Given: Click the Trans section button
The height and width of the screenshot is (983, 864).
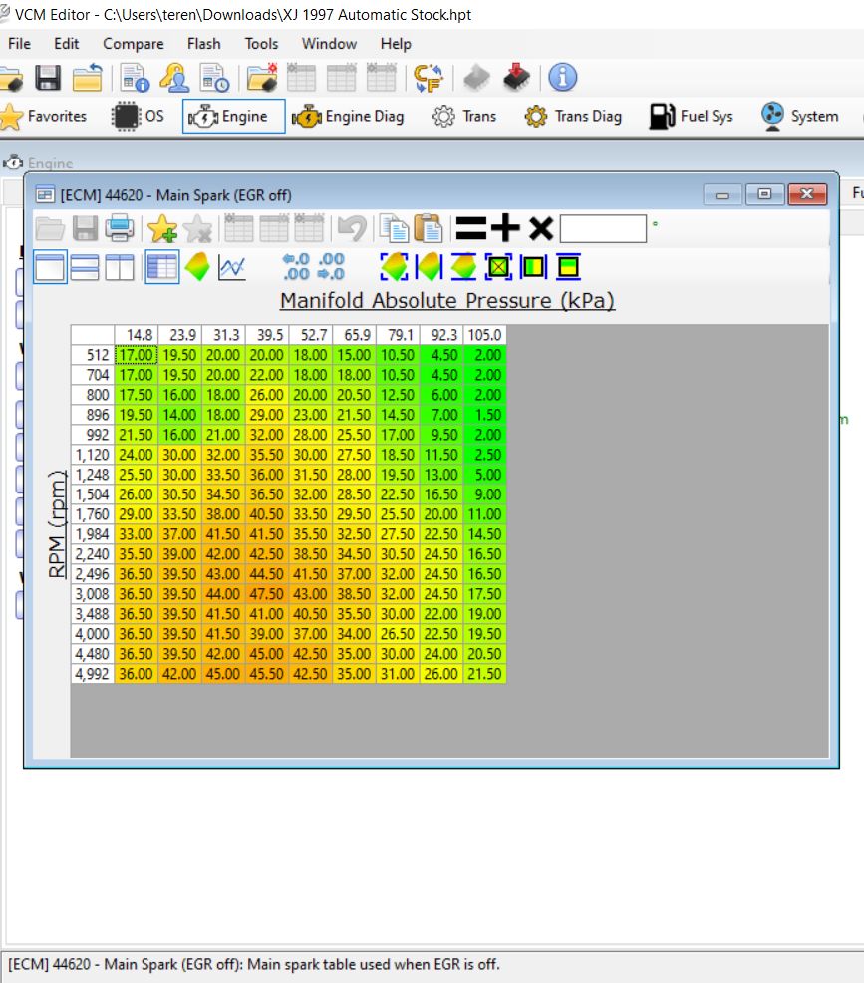Looking at the screenshot, I should click(464, 117).
